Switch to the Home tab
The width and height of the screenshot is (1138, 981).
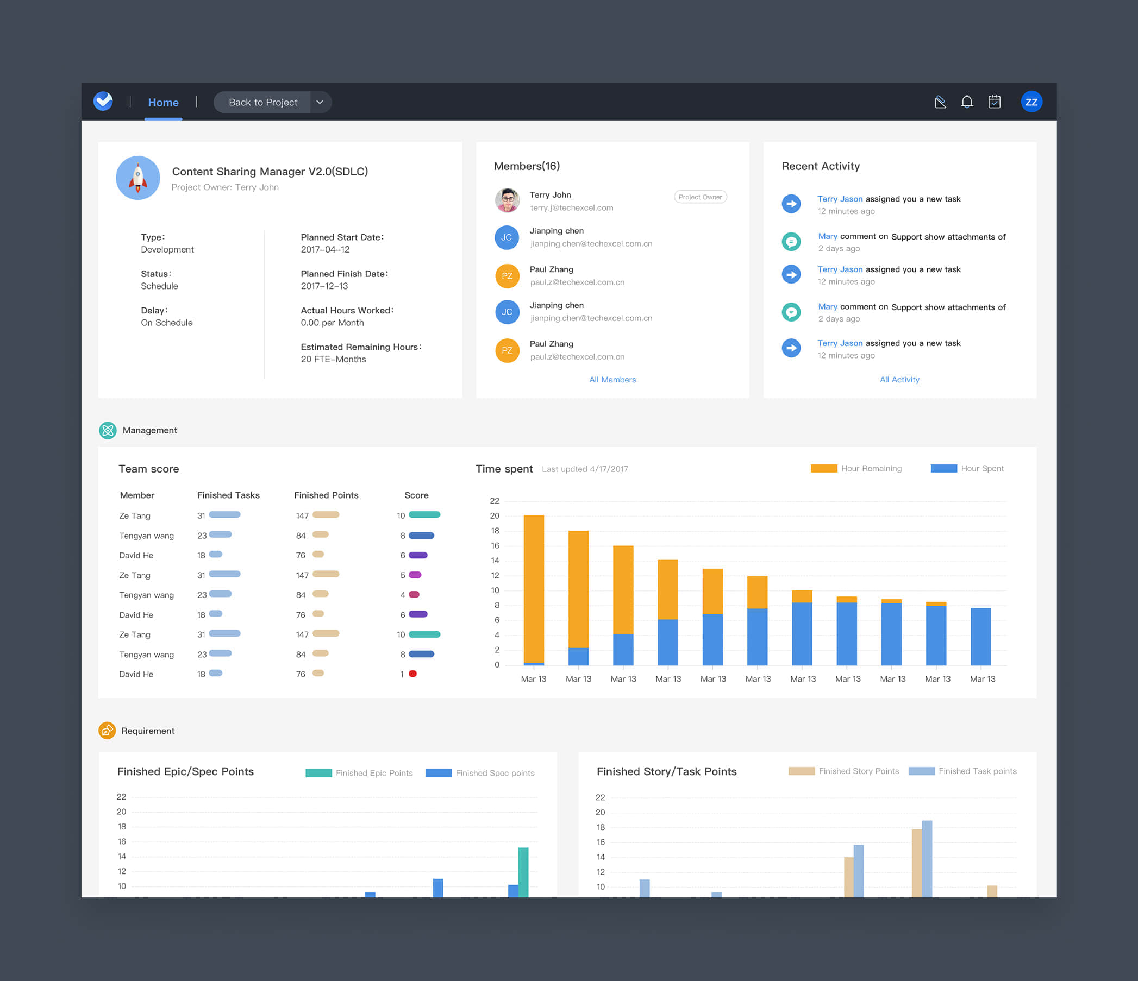163,103
